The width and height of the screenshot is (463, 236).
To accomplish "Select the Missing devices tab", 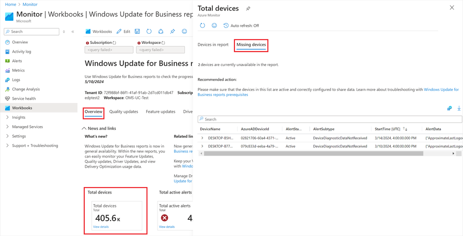I will coord(251,45).
